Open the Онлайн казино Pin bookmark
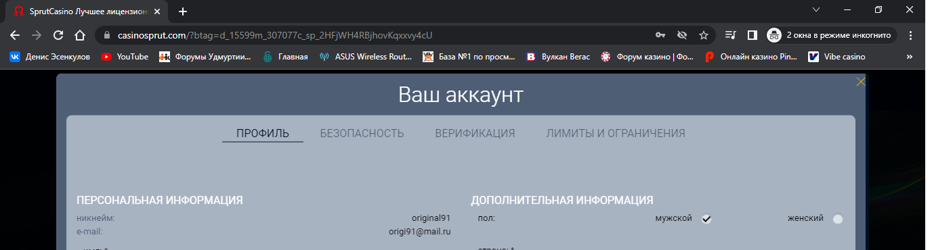 (x=752, y=57)
